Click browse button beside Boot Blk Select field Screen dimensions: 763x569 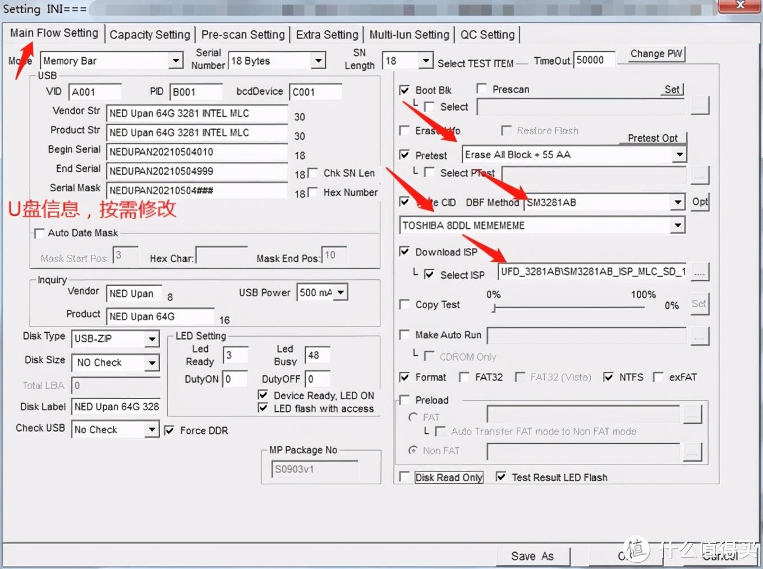[x=700, y=105]
